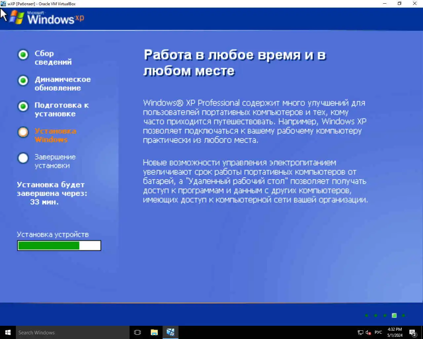423x339 pixels.
Task: Click the 'Сбор сведений' green step indicator
Action: pyautogui.click(x=23, y=55)
